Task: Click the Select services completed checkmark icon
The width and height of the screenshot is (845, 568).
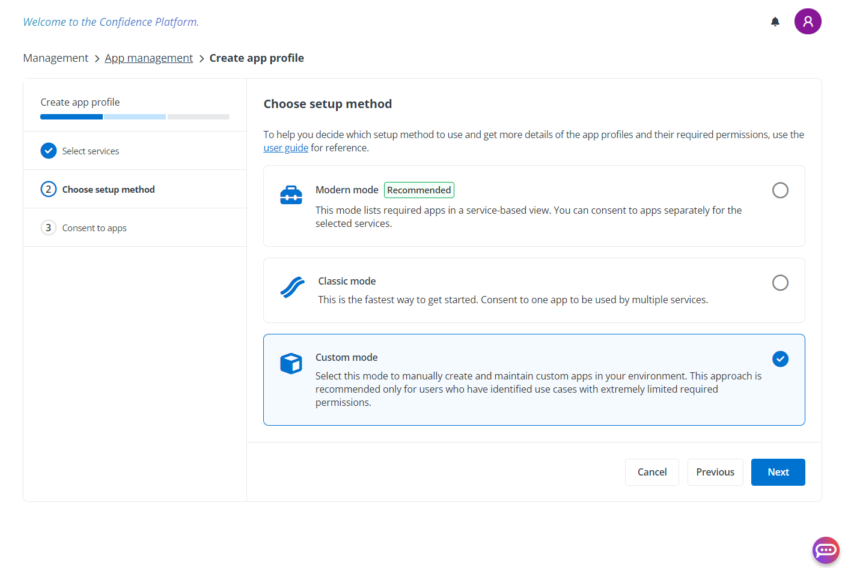Action: pyautogui.click(x=49, y=151)
